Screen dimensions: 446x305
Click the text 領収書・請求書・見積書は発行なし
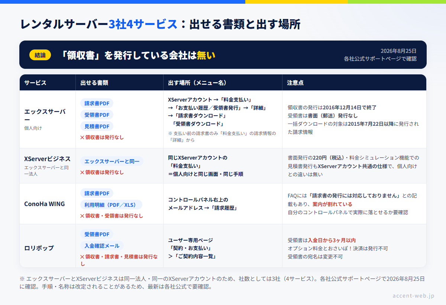pyautogui.click(x=119, y=260)
